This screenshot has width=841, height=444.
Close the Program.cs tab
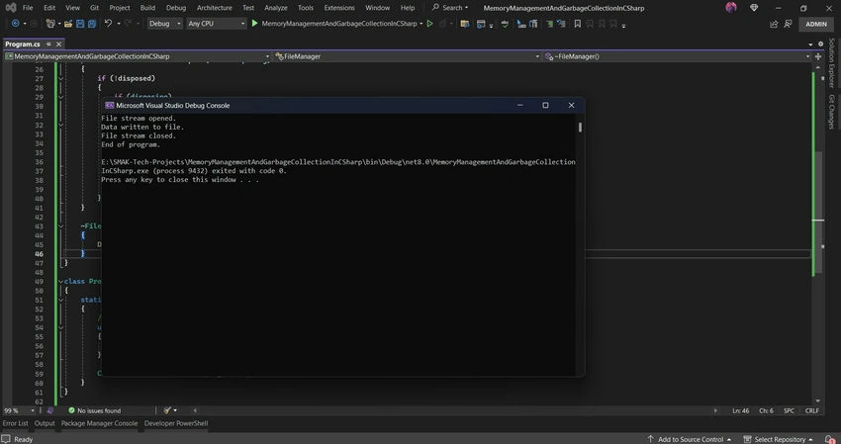(x=59, y=44)
